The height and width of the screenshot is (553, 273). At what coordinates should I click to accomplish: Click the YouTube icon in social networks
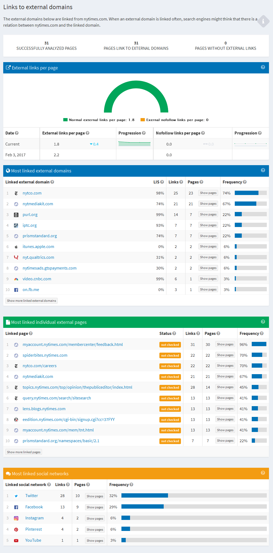[16, 540]
